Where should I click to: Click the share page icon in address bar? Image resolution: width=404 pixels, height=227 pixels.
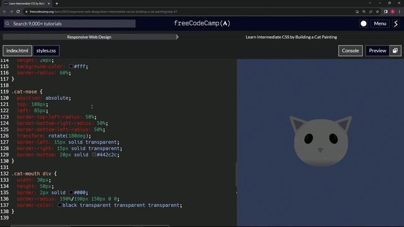pos(371,11)
